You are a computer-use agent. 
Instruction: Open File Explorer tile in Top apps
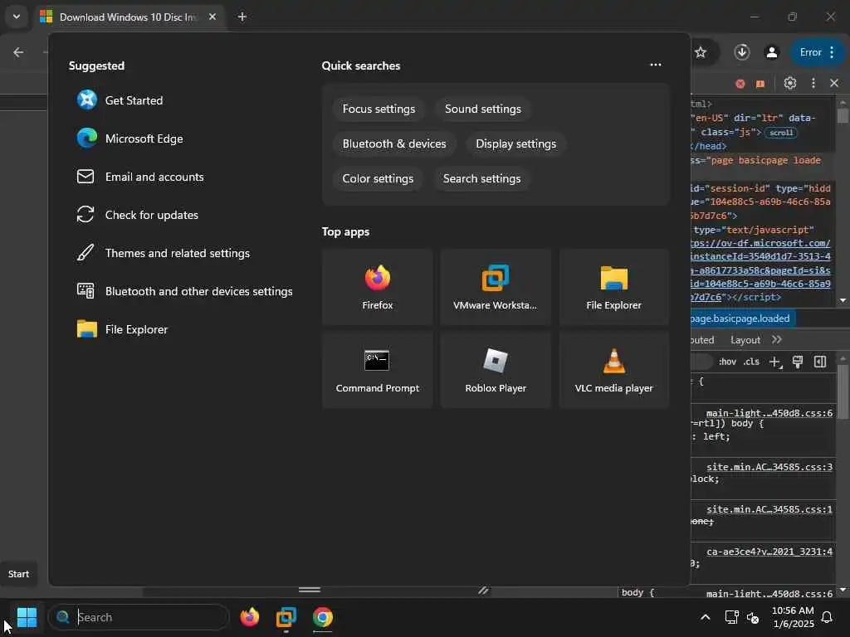(x=613, y=287)
